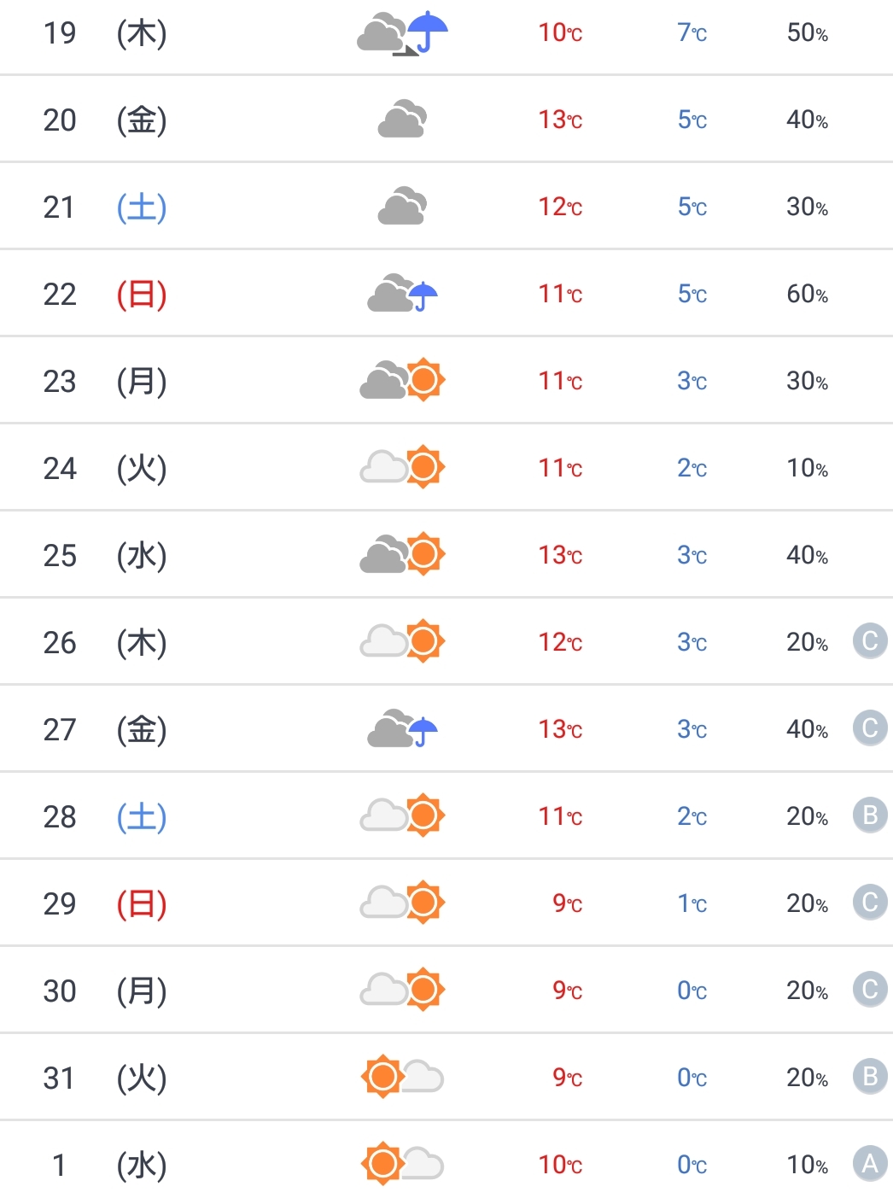
Task: Click the cloudy icon for Friday the 20th
Action: click(x=402, y=120)
